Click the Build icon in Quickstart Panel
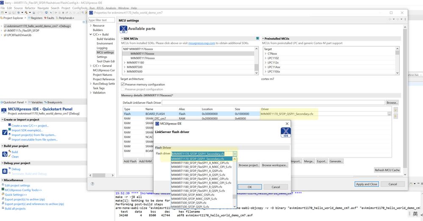The height and width of the screenshot is (221, 423). pyautogui.click(x=9, y=152)
